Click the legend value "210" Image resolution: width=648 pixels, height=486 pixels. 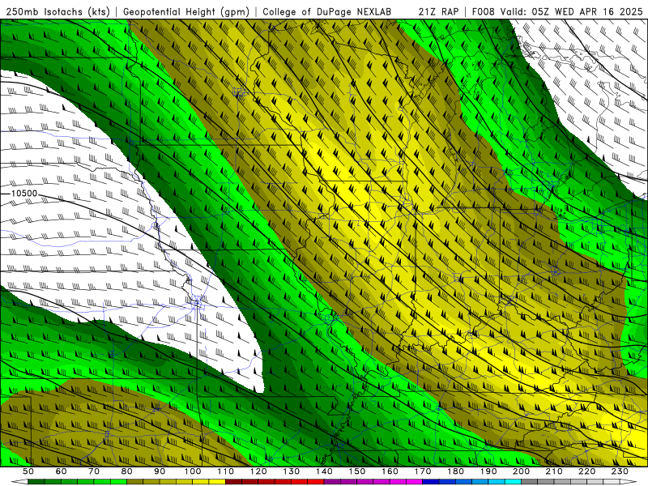[554, 471]
